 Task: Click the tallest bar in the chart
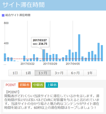click(x=79, y=48)
